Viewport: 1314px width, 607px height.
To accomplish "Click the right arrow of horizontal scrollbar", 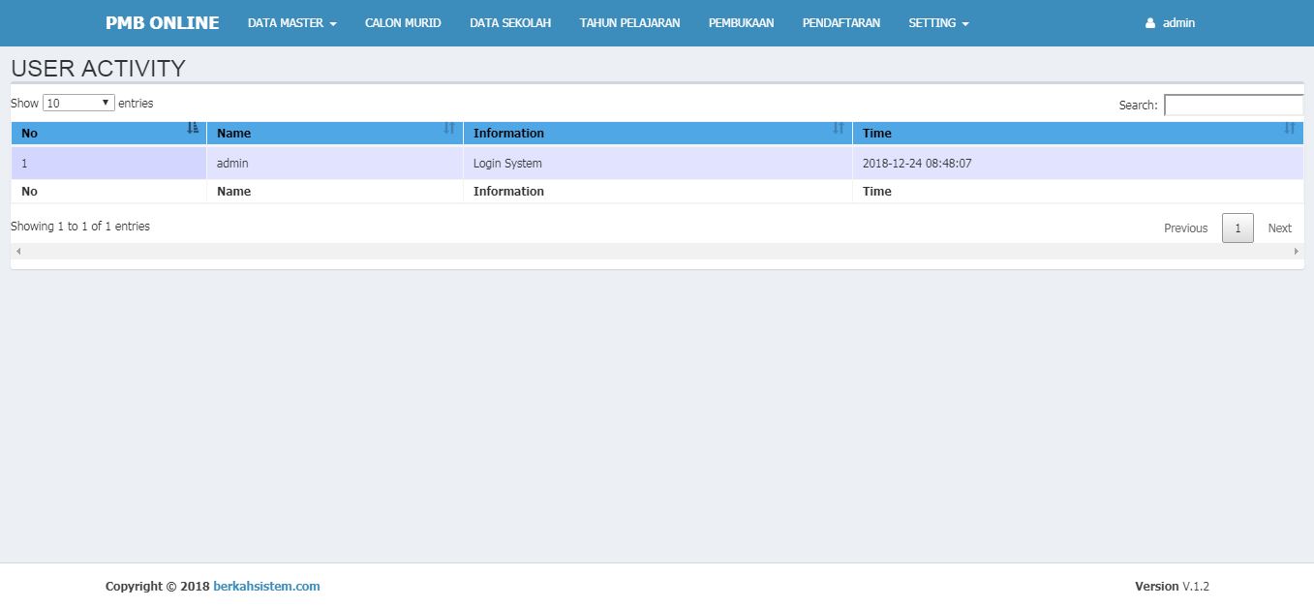I will coord(1297,252).
